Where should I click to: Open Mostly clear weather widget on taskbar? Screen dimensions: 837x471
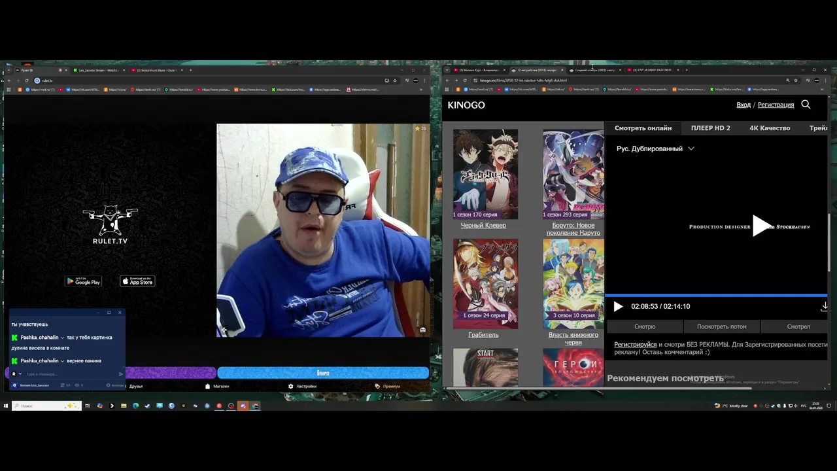point(731,406)
